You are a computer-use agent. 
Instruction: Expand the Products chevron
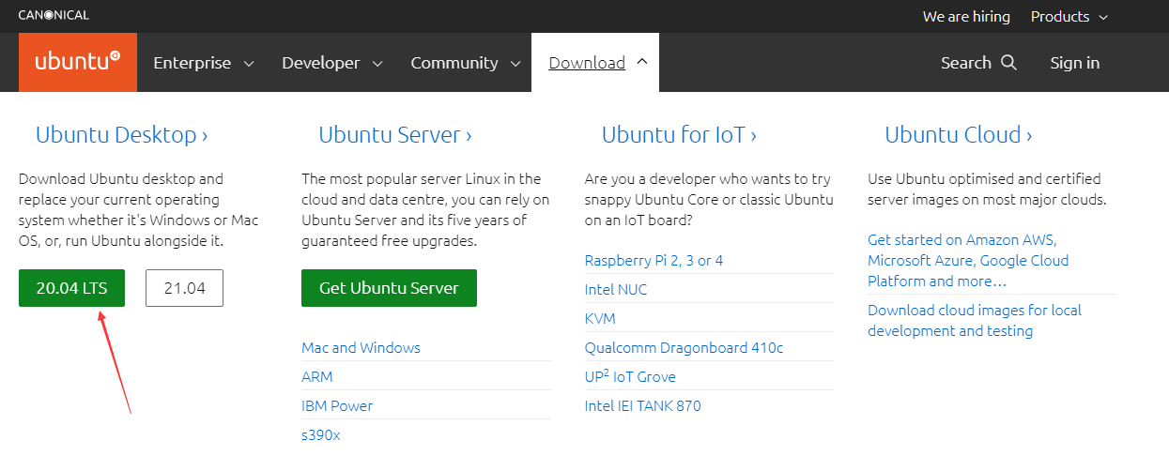(x=1103, y=17)
